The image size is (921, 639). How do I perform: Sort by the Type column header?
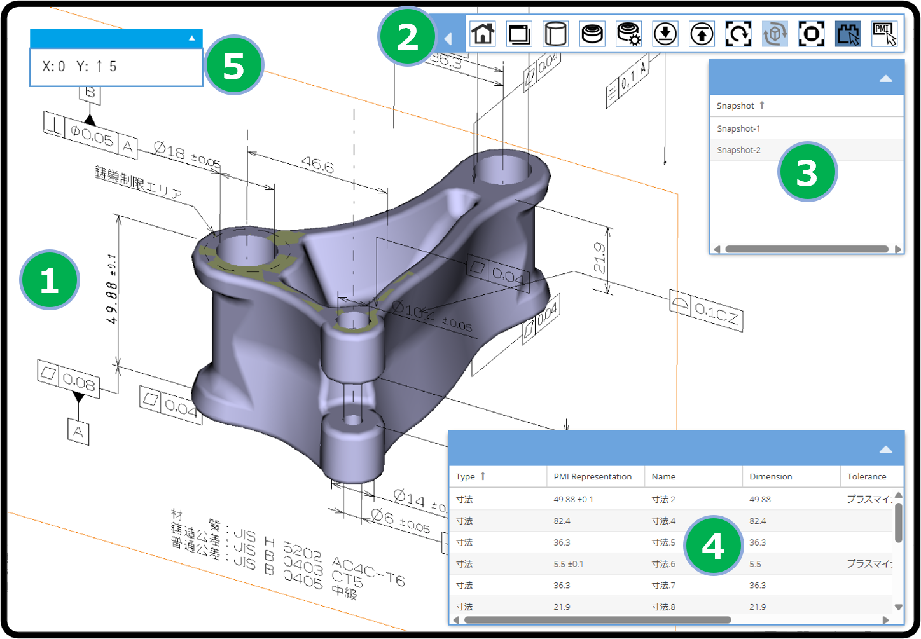(x=466, y=476)
